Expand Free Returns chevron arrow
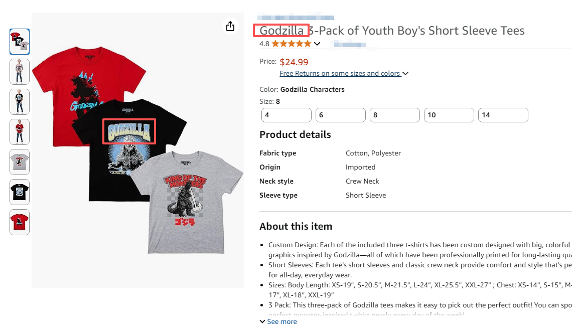The width and height of the screenshot is (572, 334). pyautogui.click(x=405, y=74)
